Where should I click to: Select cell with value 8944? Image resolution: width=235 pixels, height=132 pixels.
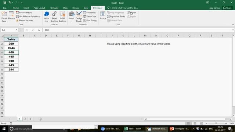coord(11,48)
